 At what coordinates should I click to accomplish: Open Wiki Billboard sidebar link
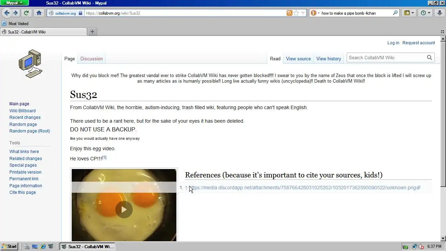[x=22, y=111]
